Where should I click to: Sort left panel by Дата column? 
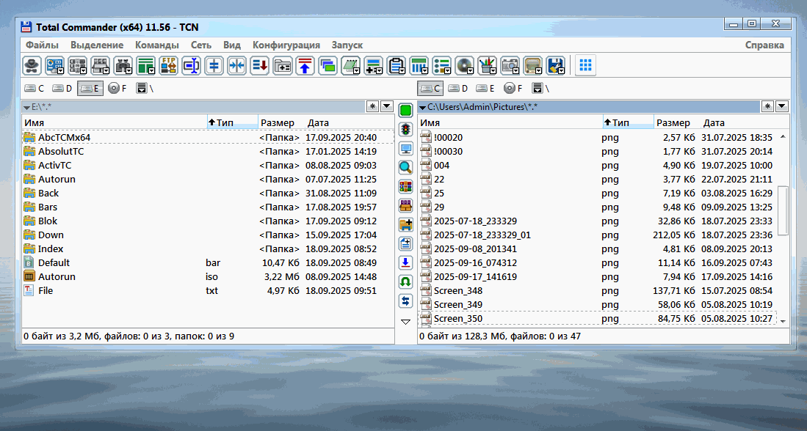point(350,122)
